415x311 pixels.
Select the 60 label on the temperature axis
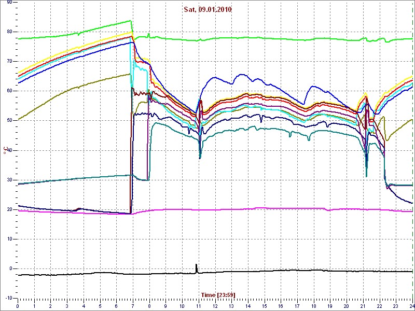click(x=9, y=91)
